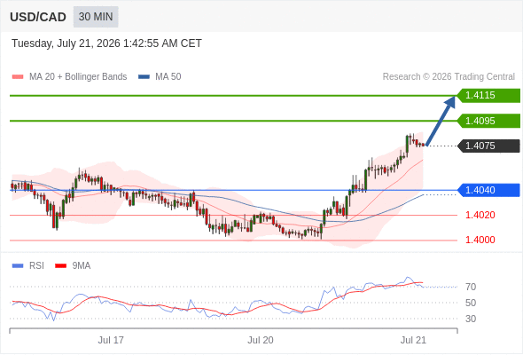Click the blue MA 50 legend swatch
Image resolution: width=523 pixels, height=355 pixels.
coord(144,77)
